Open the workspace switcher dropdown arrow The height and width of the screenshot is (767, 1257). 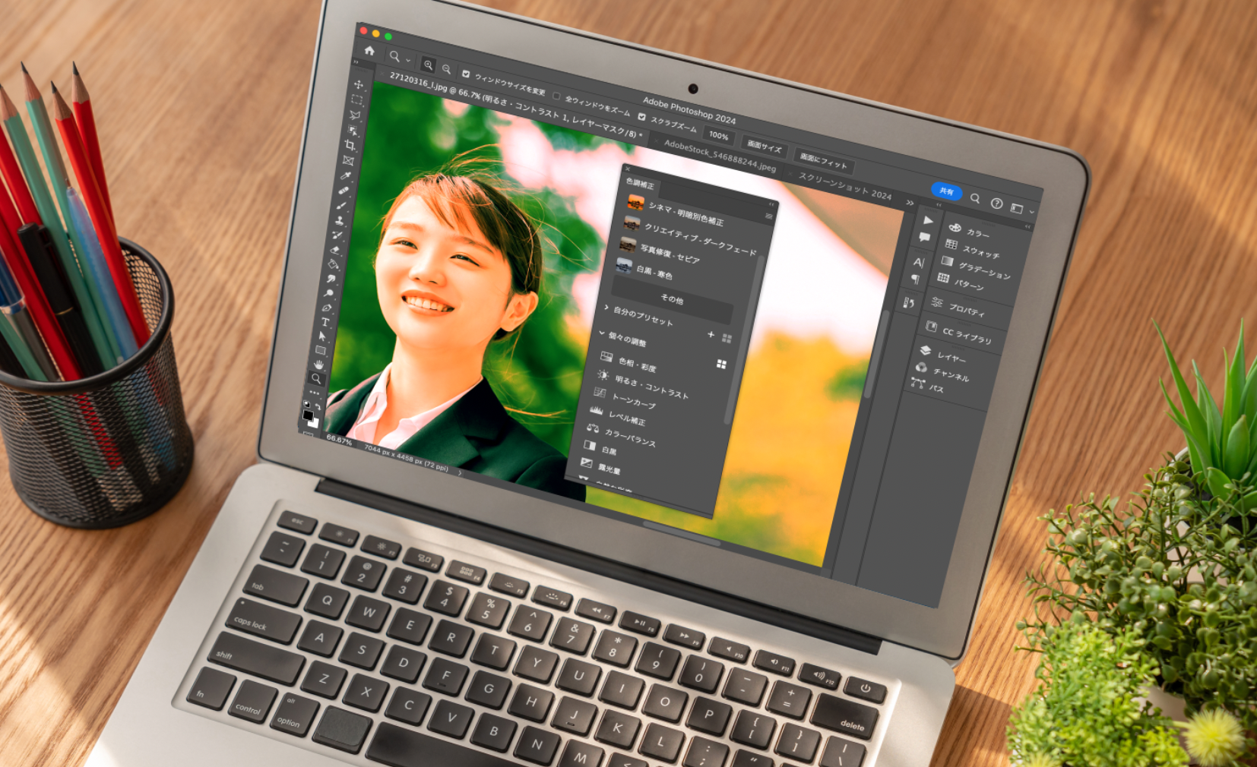[x=1031, y=212]
